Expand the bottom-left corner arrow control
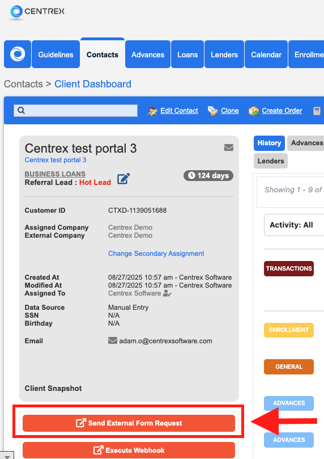This screenshot has height=459, width=324. 7,456
